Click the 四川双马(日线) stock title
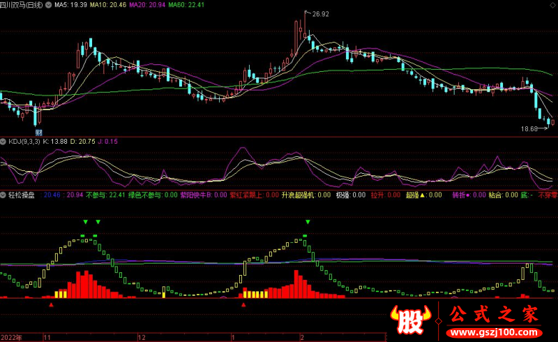This screenshot has width=558, height=342. click(x=22, y=5)
